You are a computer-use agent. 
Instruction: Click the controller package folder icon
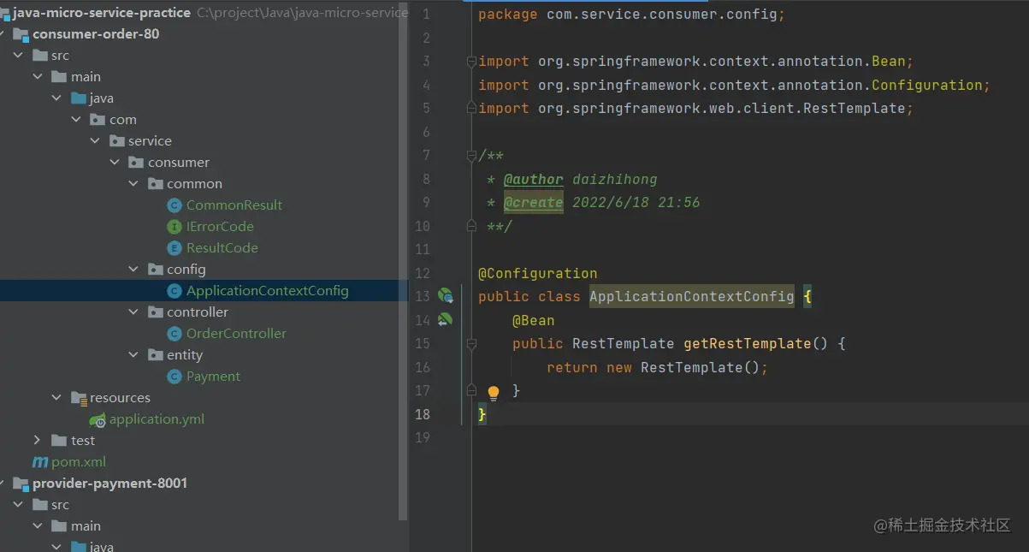(x=156, y=312)
